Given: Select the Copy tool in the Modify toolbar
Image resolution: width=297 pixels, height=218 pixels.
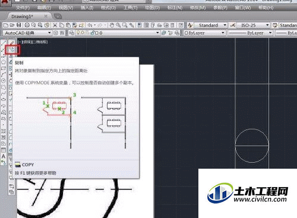Looking at the screenshot, I should point(12,49).
